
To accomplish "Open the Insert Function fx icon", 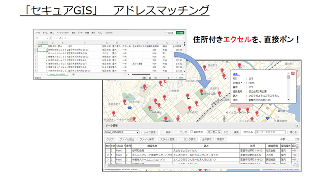I will click(60, 38).
